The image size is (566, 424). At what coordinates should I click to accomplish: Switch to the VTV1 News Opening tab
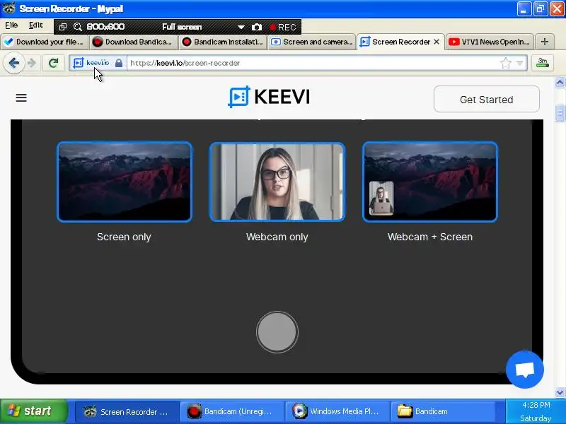pos(490,42)
